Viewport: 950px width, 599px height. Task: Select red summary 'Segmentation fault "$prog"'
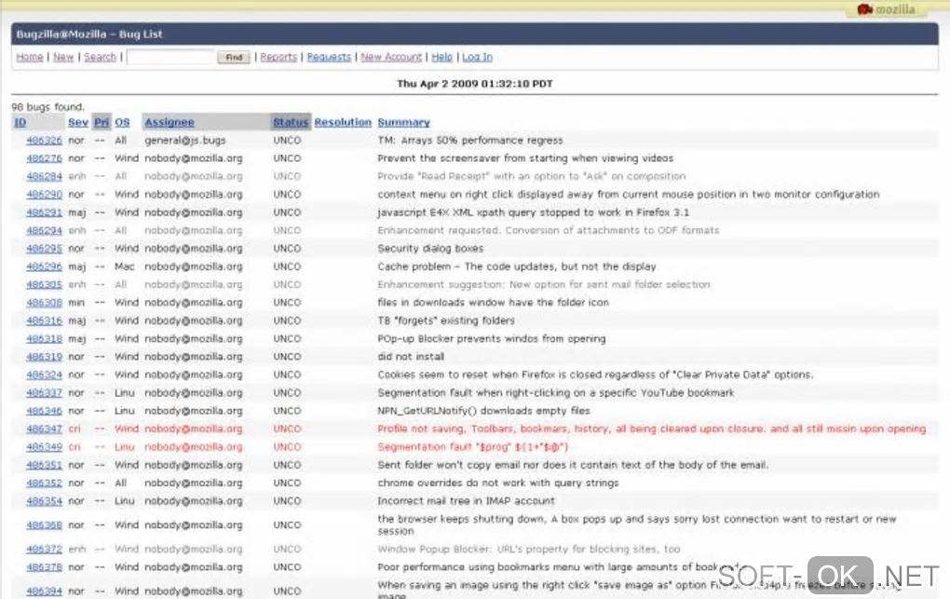pos(473,447)
